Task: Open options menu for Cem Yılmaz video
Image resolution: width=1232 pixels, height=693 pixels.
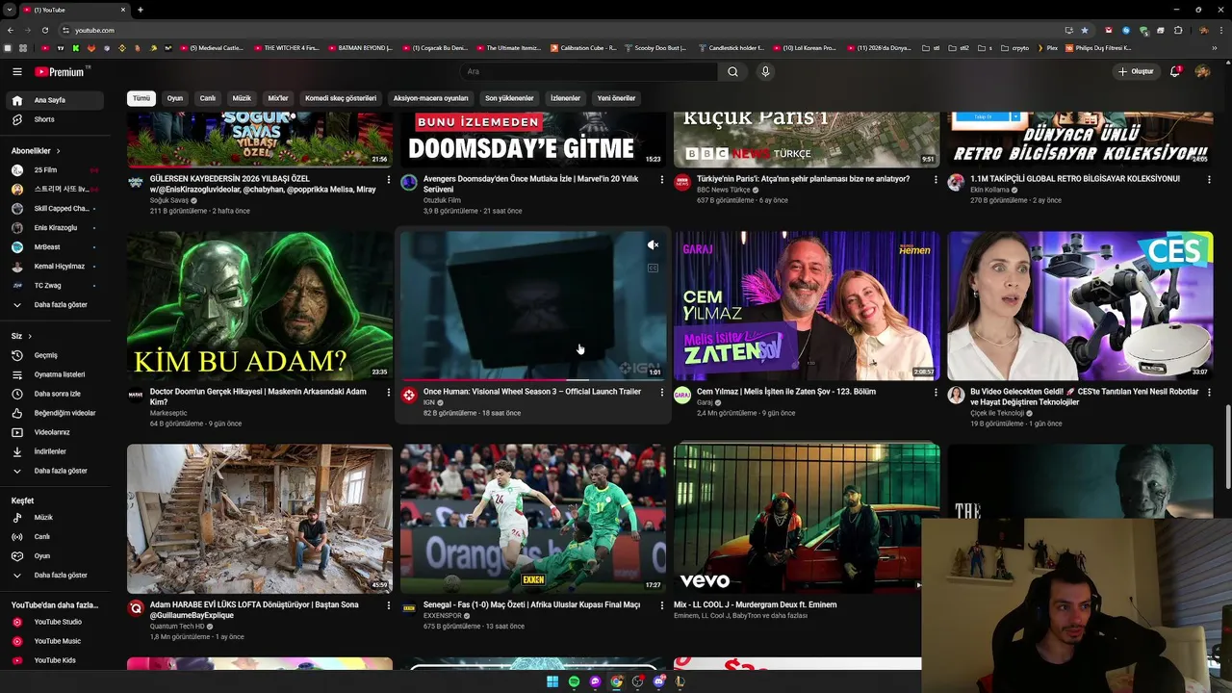Action: click(936, 393)
